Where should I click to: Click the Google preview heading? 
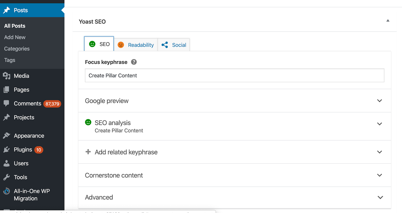pos(107,101)
